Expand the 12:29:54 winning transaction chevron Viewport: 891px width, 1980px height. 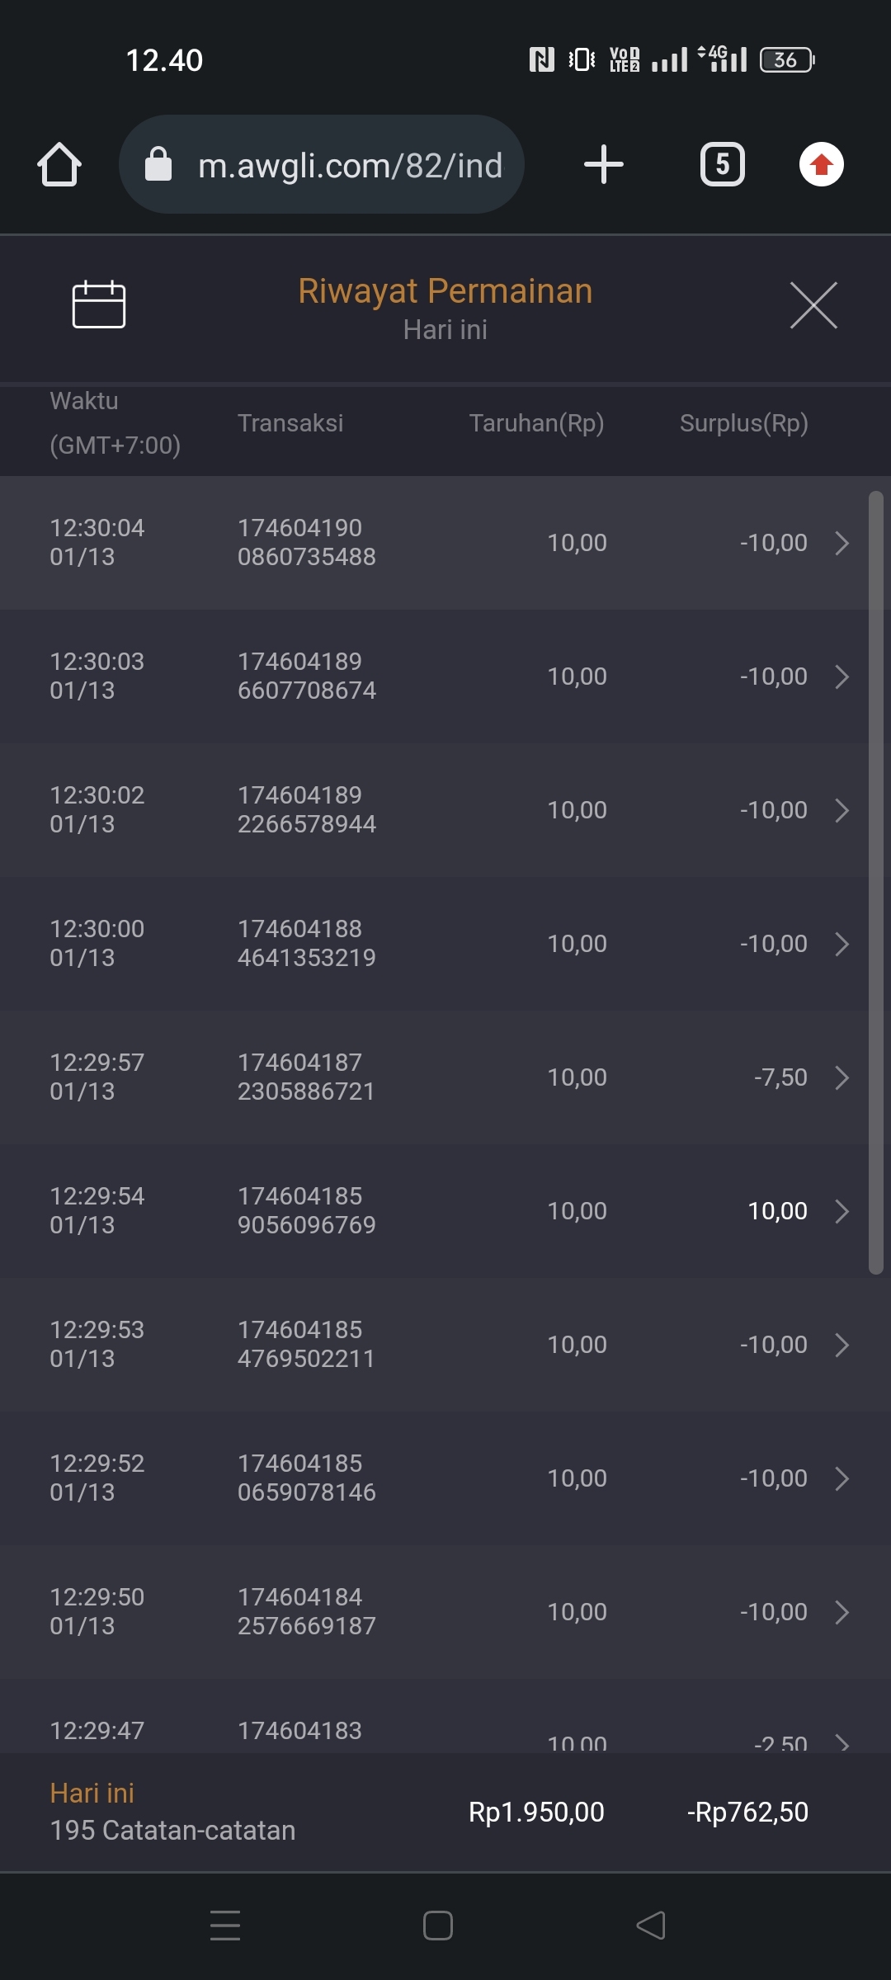(x=841, y=1211)
